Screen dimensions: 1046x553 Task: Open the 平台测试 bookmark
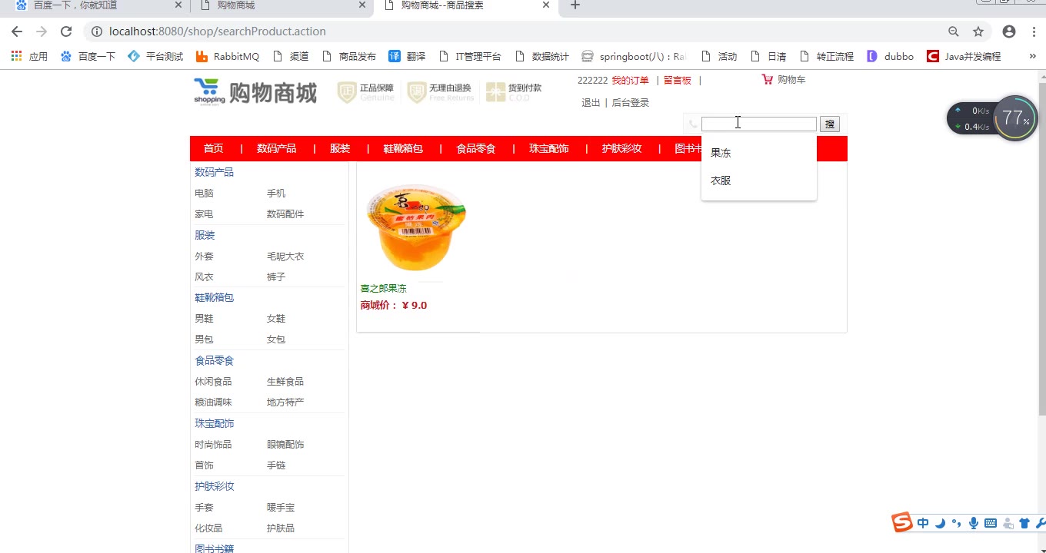coord(155,56)
